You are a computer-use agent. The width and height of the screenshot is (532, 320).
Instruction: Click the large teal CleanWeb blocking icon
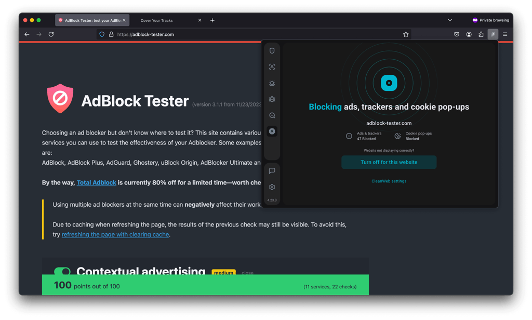click(389, 83)
